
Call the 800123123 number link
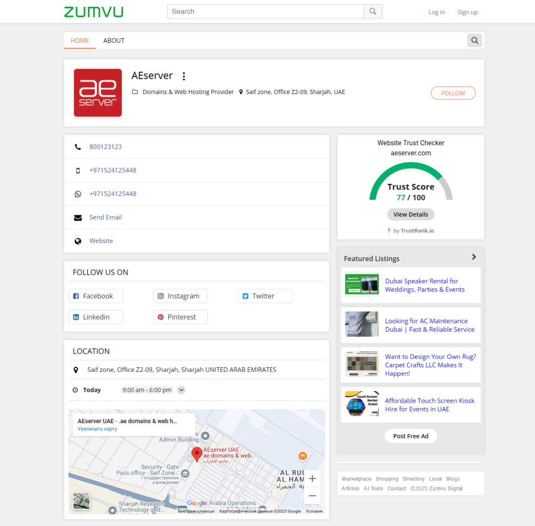click(106, 147)
